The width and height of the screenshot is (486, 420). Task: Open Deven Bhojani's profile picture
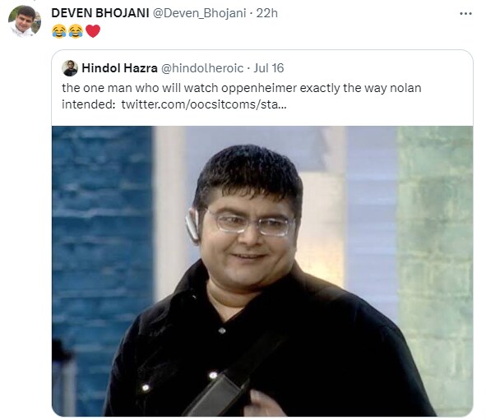coord(25,21)
